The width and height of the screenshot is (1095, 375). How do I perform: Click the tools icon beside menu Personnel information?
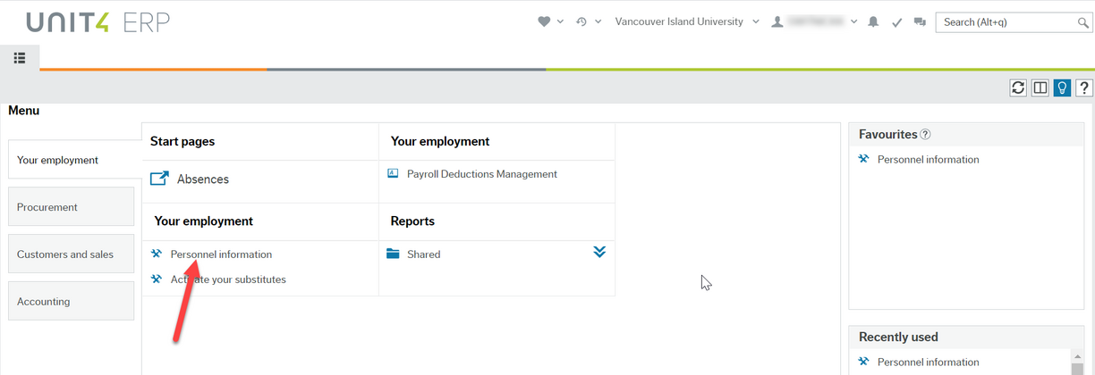coord(157,254)
